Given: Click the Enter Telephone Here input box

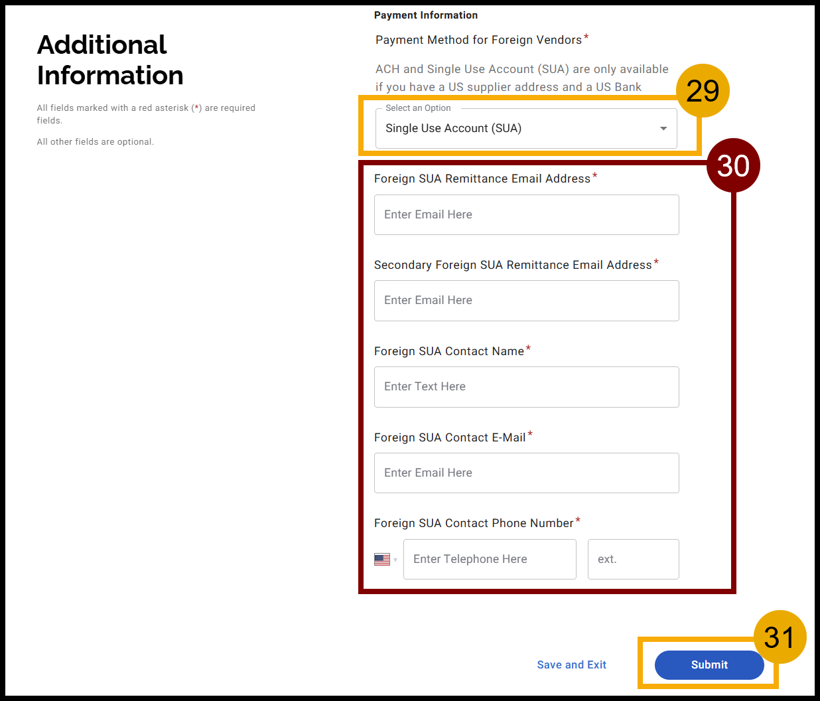Looking at the screenshot, I should coord(490,559).
